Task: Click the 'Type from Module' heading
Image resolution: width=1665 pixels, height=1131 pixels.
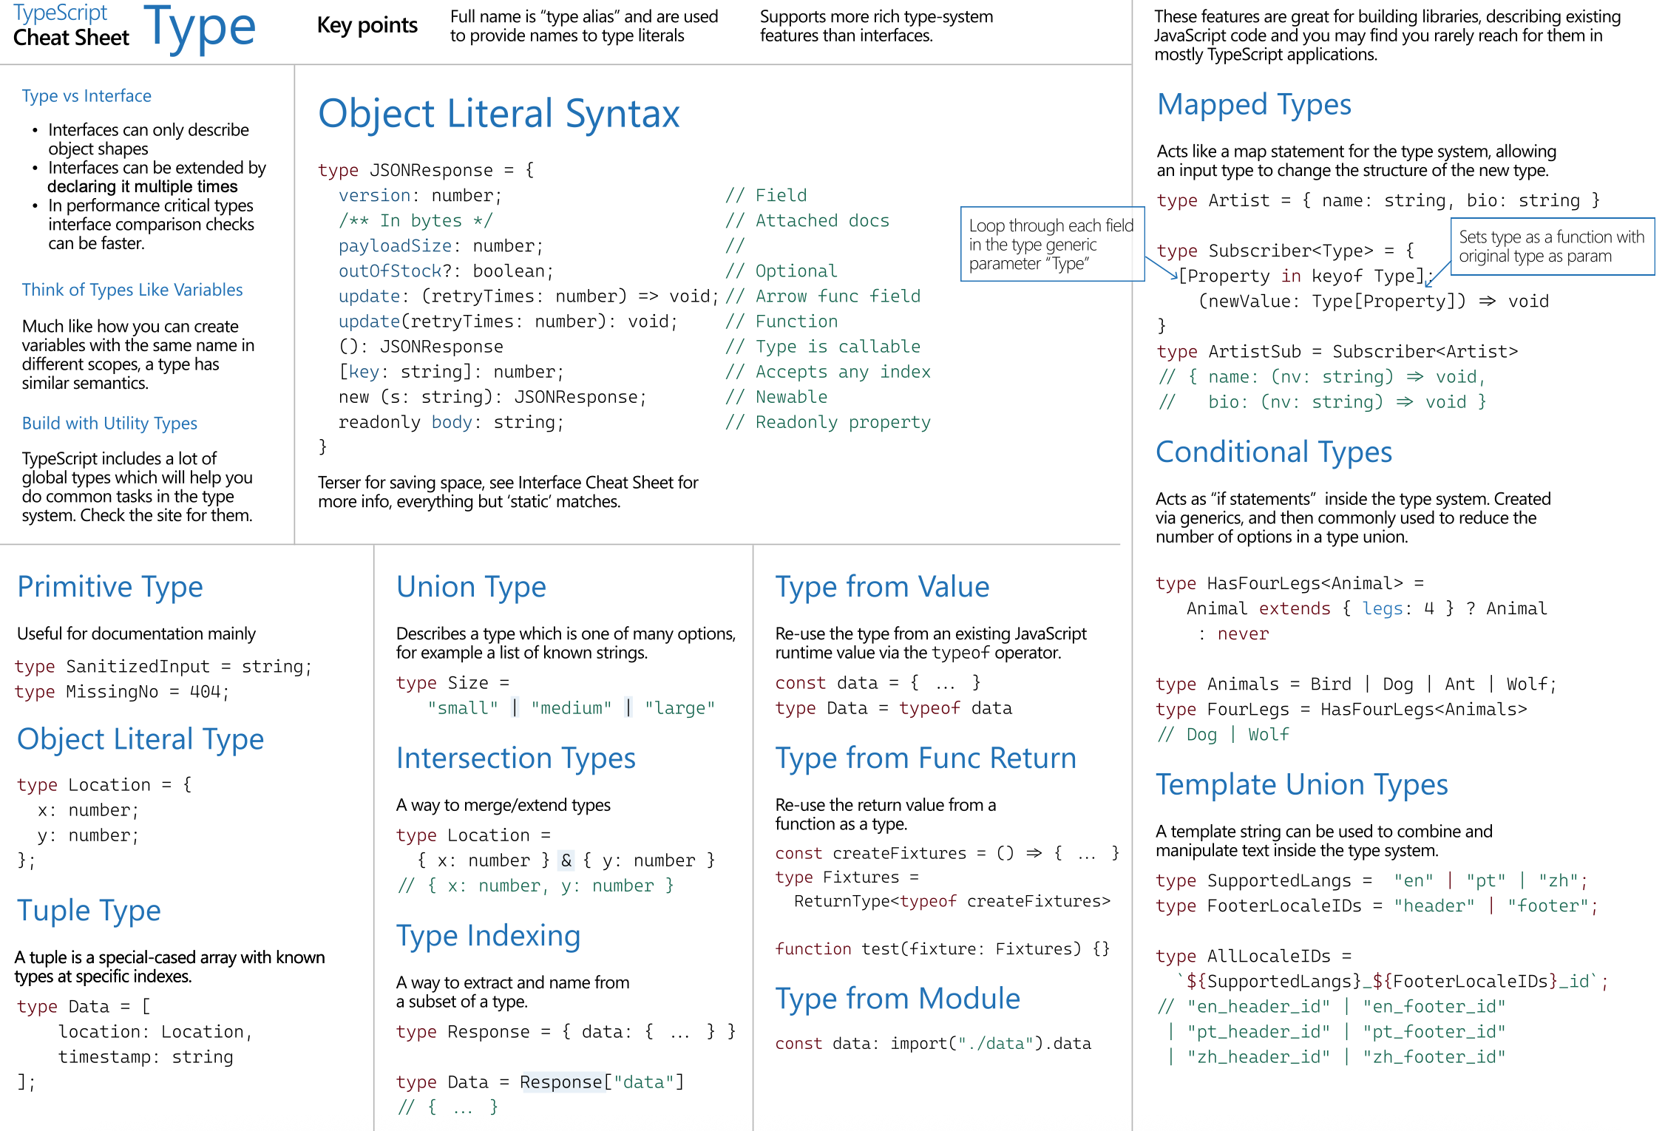Action: coord(898,999)
